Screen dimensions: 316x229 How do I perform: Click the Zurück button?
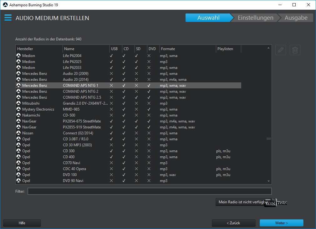[x=234, y=223]
